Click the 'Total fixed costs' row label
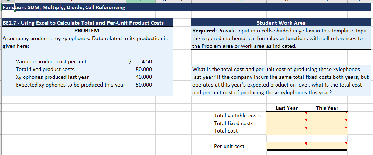 pos(234,123)
